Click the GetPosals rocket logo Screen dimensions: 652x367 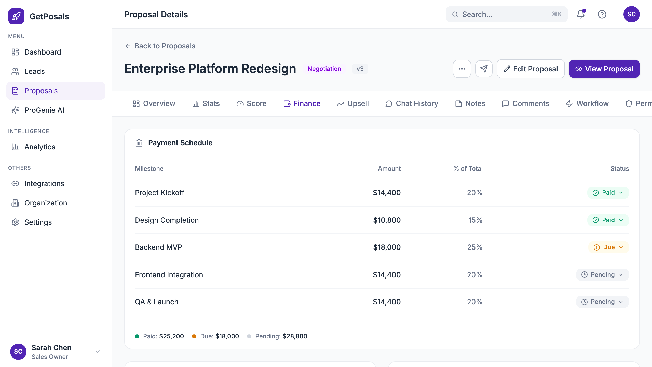click(x=16, y=16)
